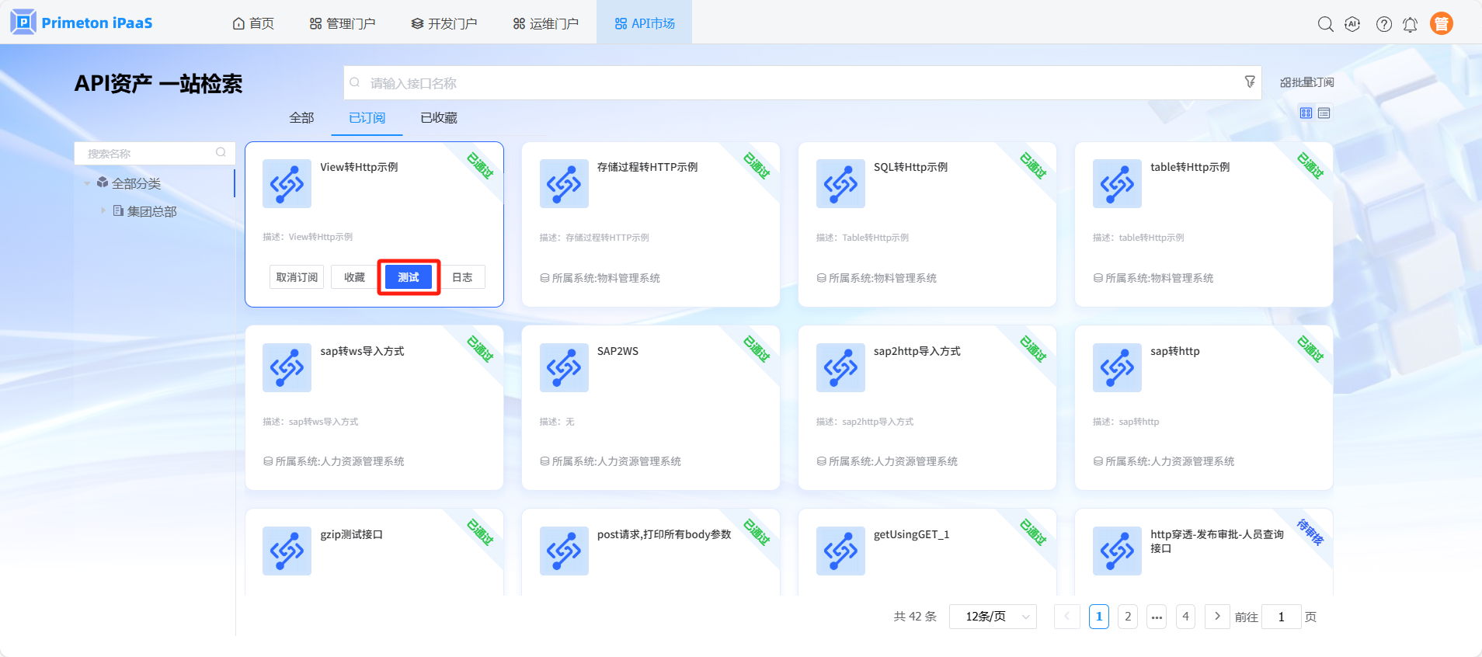The image size is (1482, 657).
Task: Switch to list view layout
Action: (1324, 113)
